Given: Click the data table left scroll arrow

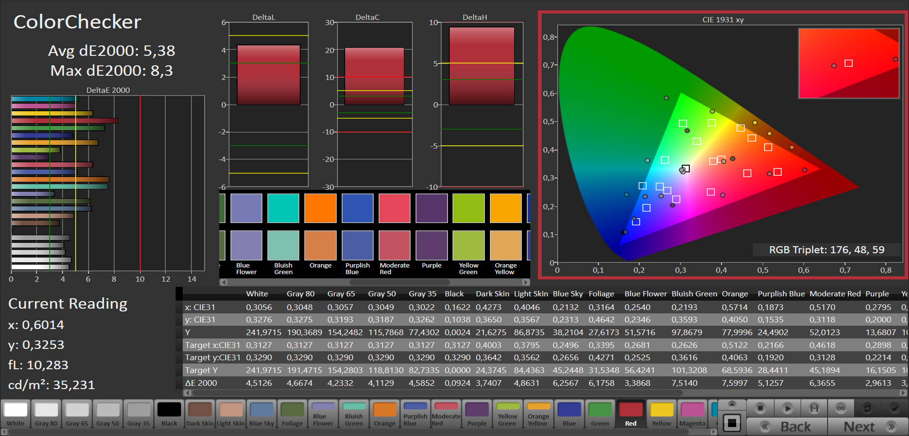Looking at the screenshot, I should (187, 393).
